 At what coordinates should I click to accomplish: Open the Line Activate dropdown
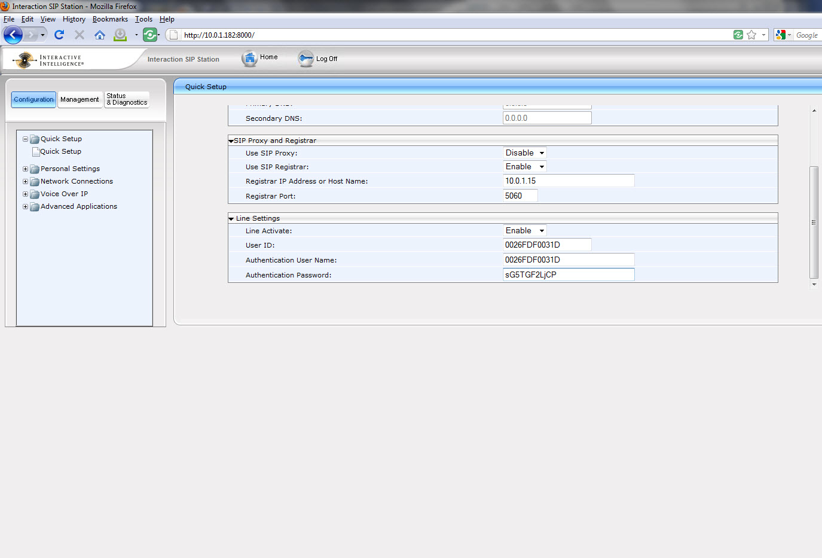pyautogui.click(x=524, y=231)
